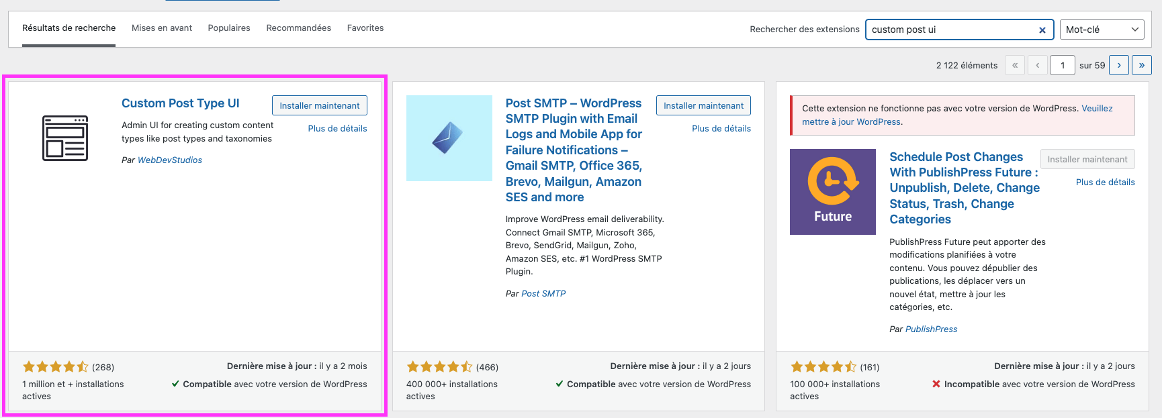The image size is (1162, 418).
Task: Jump to last results page arrow
Action: [1142, 65]
